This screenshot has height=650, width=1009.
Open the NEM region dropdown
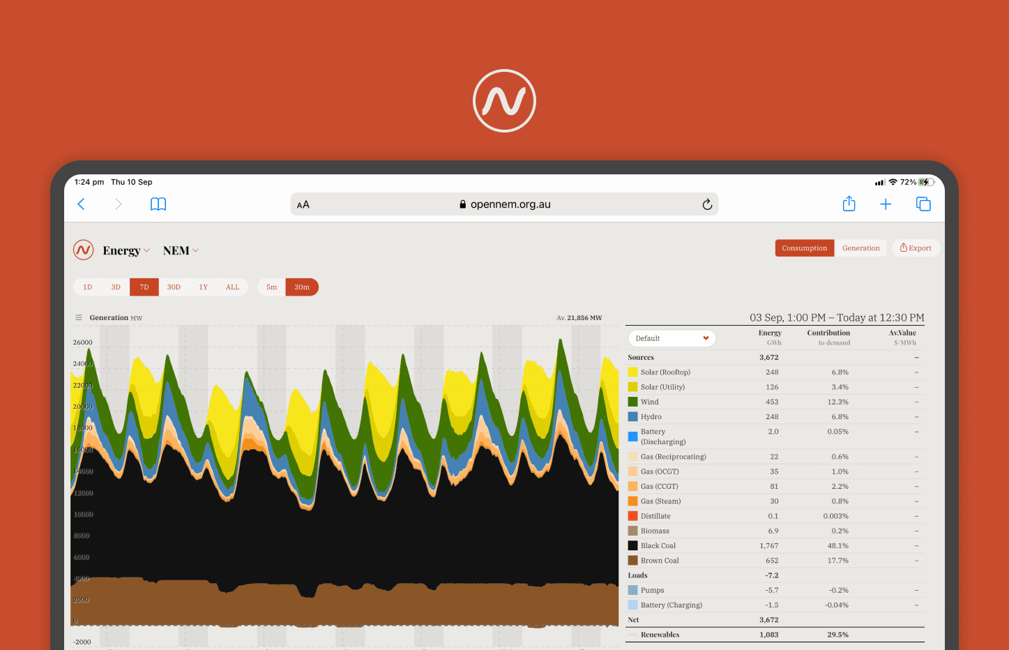(181, 250)
